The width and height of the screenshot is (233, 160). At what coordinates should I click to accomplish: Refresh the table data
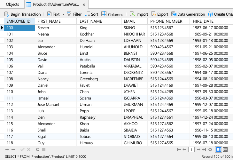tap(38, 149)
